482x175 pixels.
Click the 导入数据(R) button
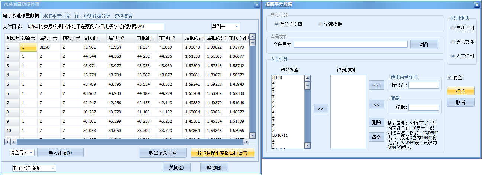[x=60, y=152]
